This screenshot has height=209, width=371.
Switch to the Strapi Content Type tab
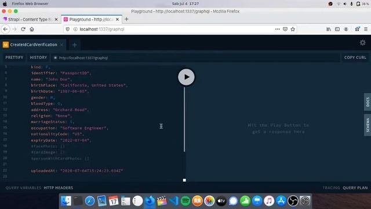point(30,19)
